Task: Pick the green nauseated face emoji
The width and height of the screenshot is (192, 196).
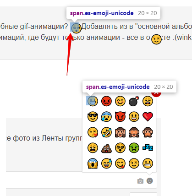Action: (134, 148)
